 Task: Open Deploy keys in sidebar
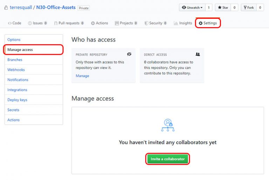[x=17, y=100]
